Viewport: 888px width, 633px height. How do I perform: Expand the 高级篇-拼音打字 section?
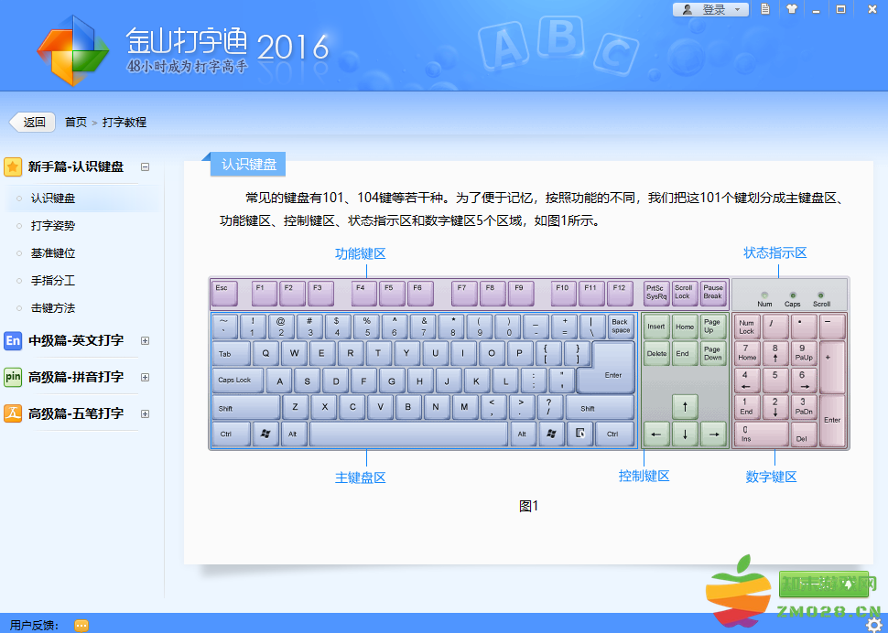[x=145, y=377]
